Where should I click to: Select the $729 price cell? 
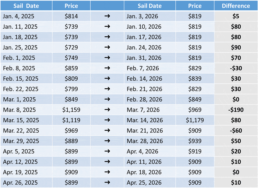(71, 47)
